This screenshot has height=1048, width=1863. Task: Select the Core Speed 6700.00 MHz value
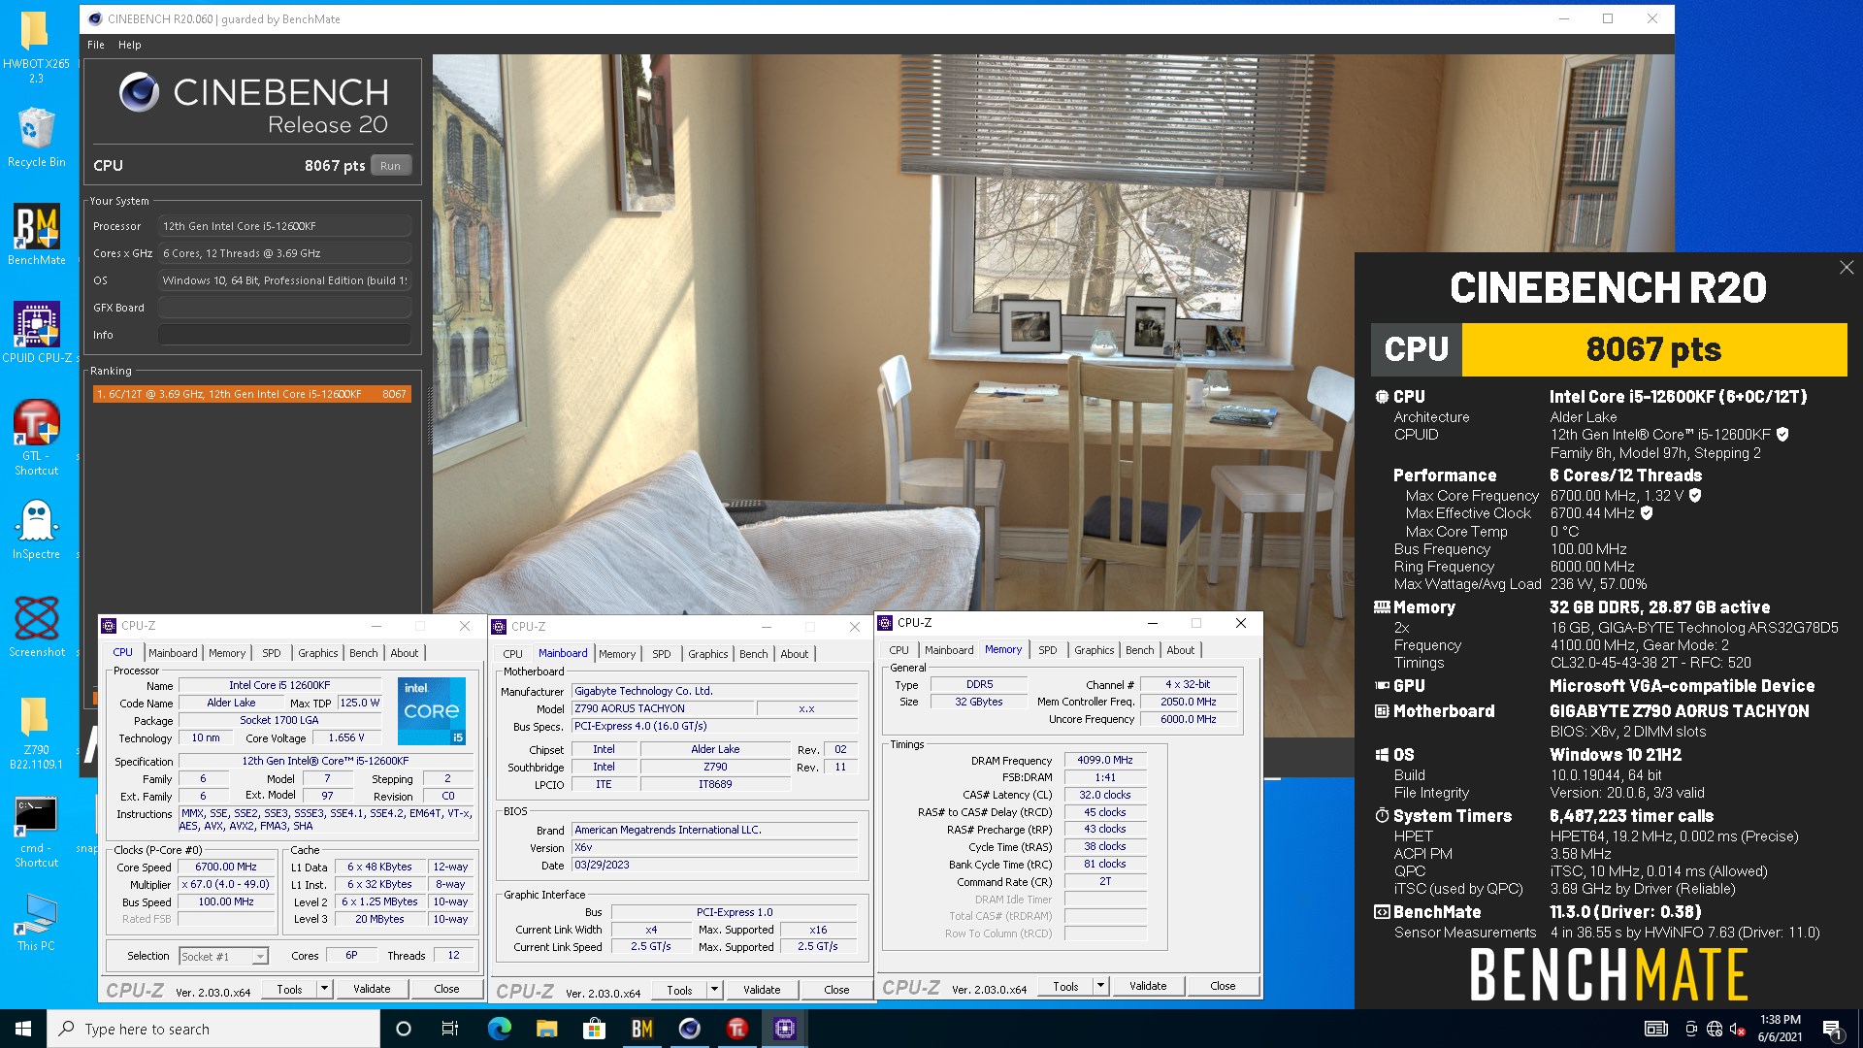[x=226, y=868]
